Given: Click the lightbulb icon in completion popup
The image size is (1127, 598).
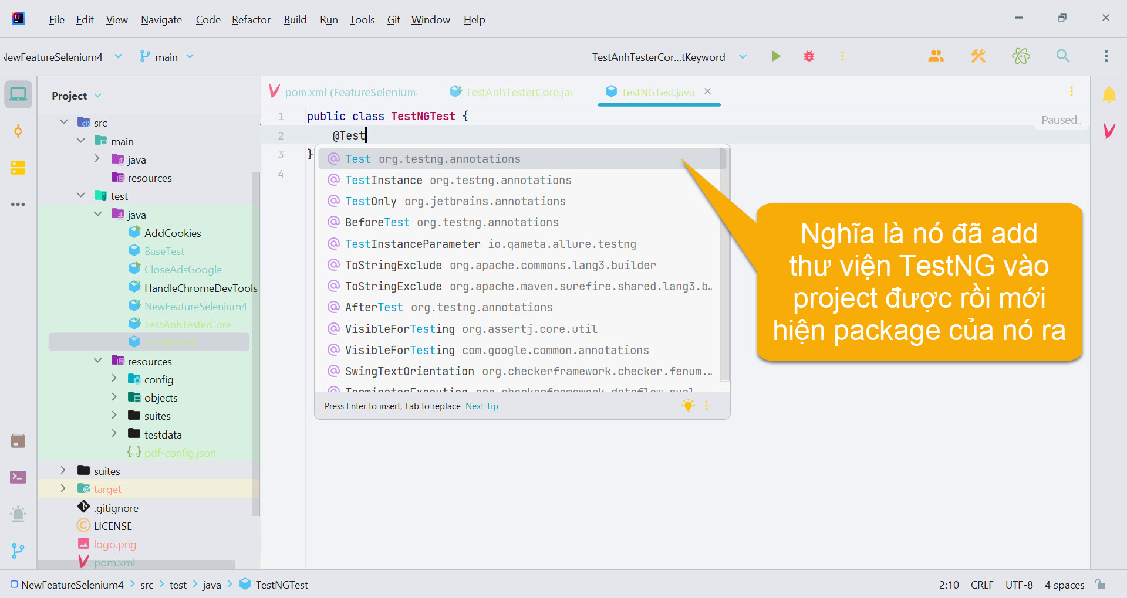Looking at the screenshot, I should click(x=688, y=406).
